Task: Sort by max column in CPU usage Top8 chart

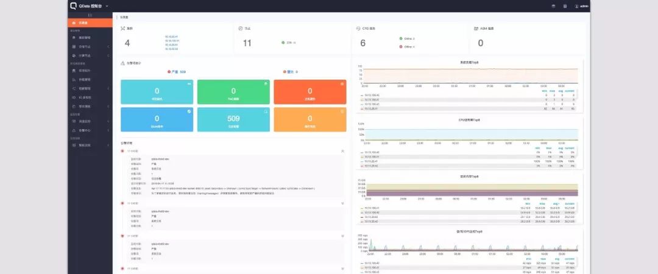Action: pyautogui.click(x=550, y=148)
